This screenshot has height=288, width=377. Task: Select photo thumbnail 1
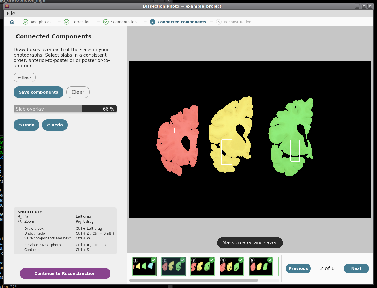coord(144,267)
